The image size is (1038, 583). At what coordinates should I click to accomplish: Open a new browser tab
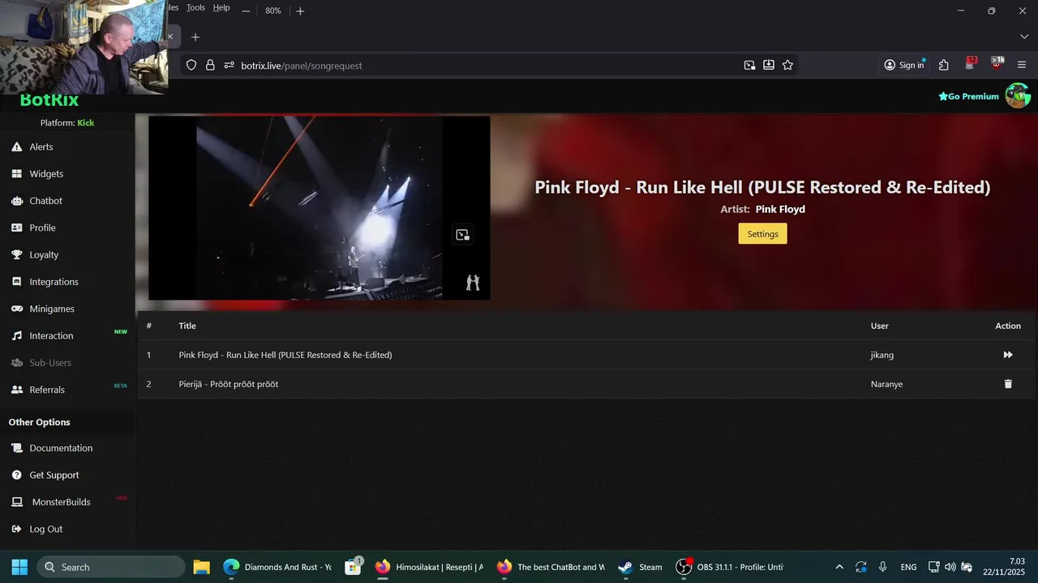tap(195, 37)
